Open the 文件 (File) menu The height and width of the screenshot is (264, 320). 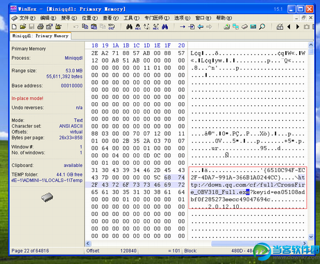coord(26,18)
